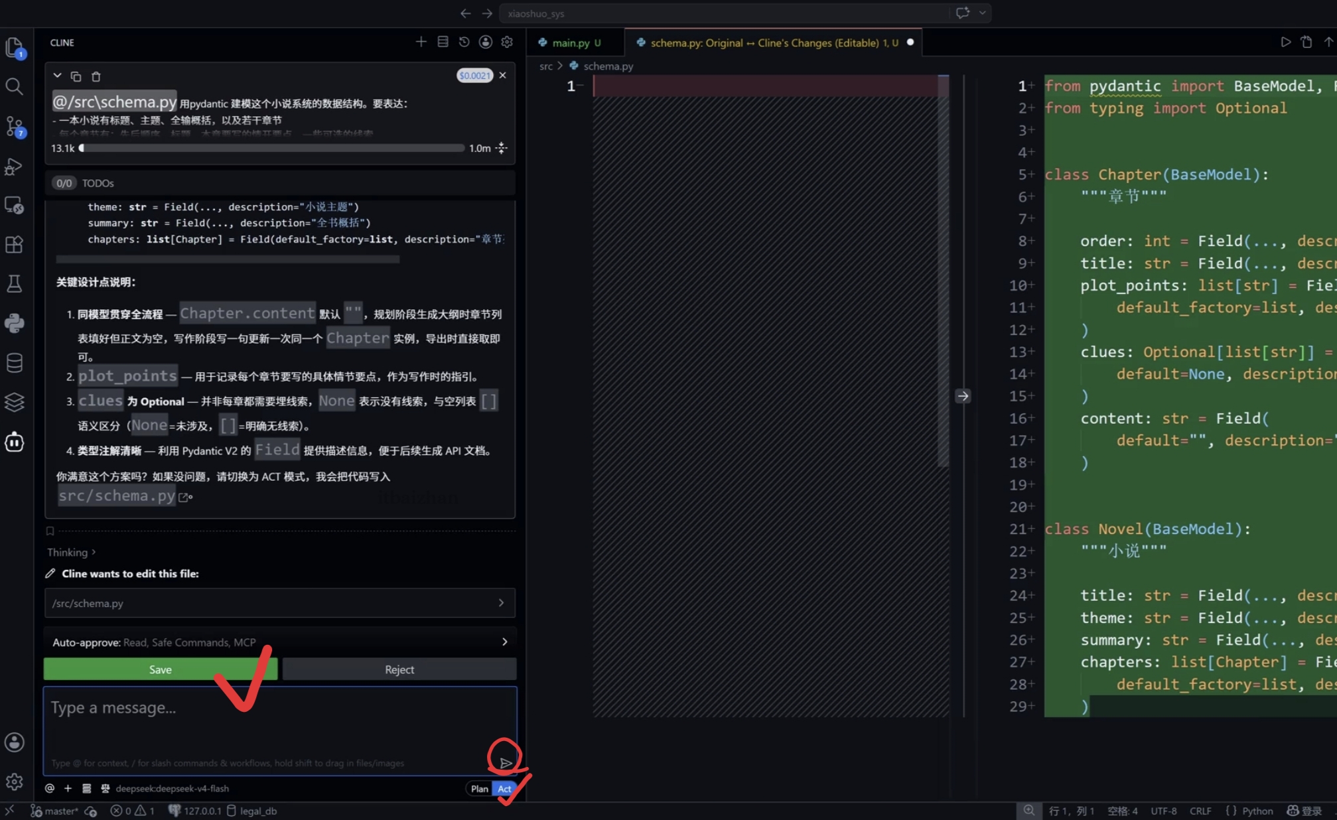Expand the Auto-approve settings row
1337x820 pixels.
279,642
